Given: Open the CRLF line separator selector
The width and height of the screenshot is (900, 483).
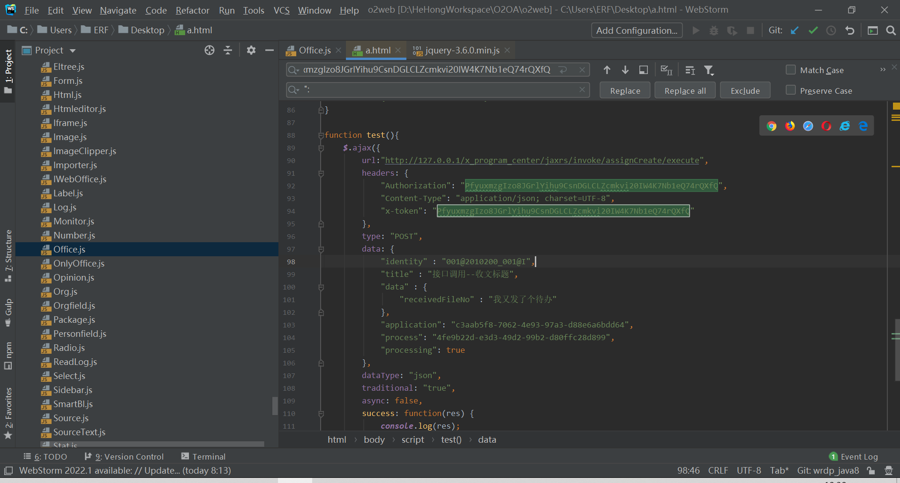Looking at the screenshot, I should (x=718, y=470).
